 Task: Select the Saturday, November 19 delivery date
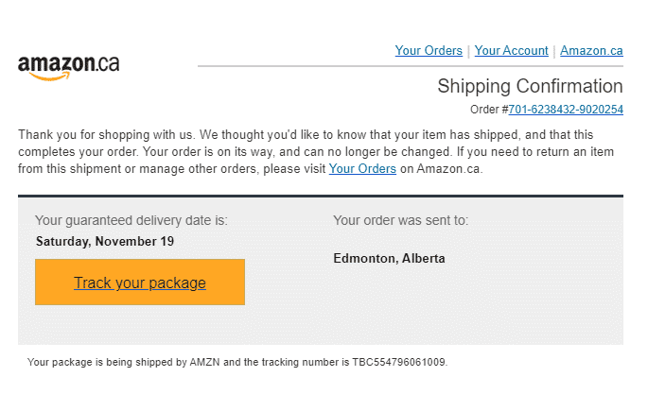coord(105,241)
